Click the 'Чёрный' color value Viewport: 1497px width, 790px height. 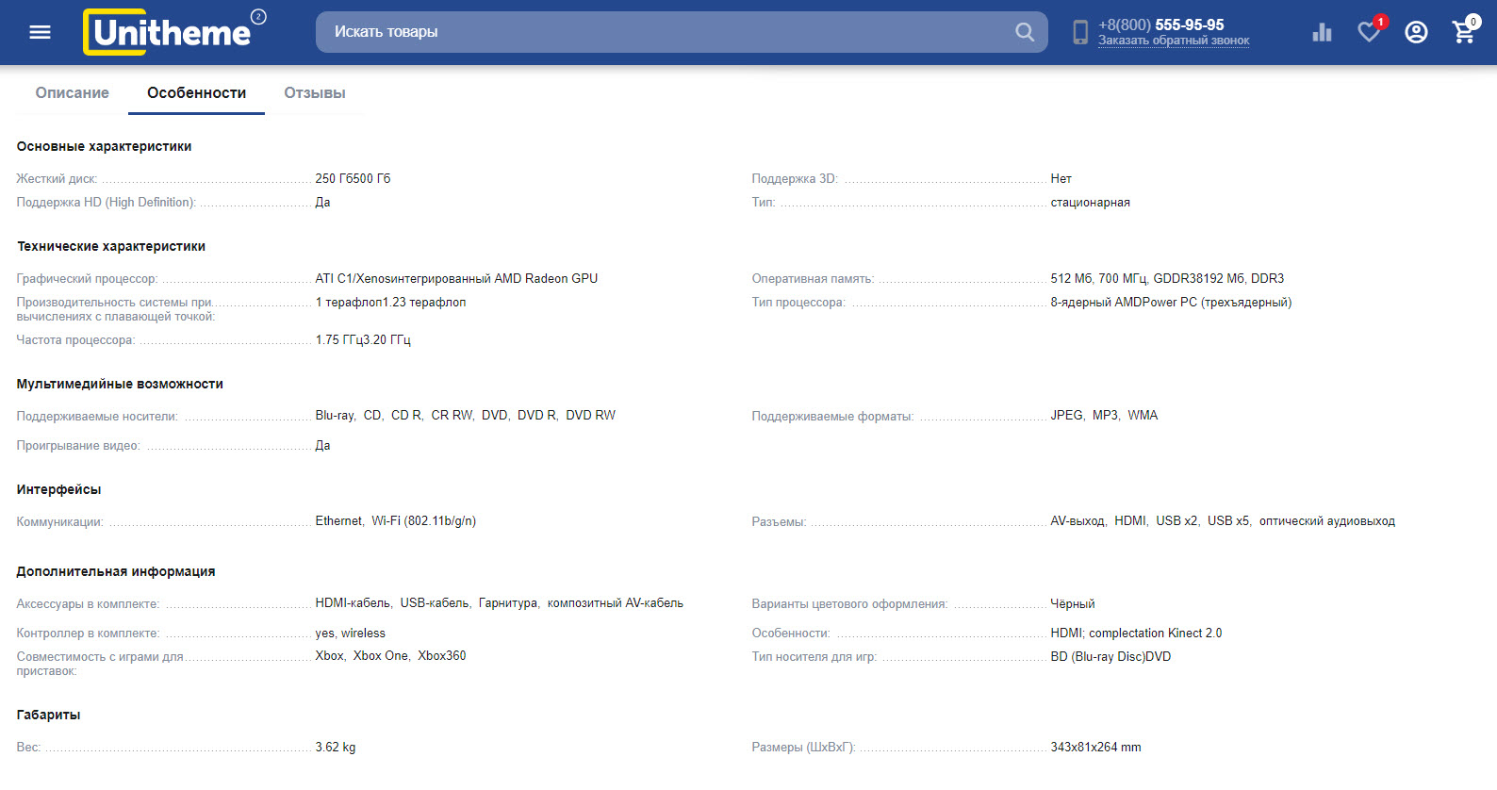1073,603
